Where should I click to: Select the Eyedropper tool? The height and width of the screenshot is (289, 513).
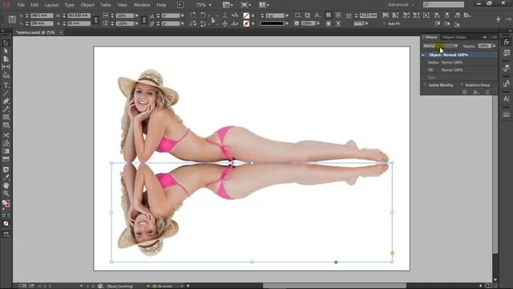[6, 177]
